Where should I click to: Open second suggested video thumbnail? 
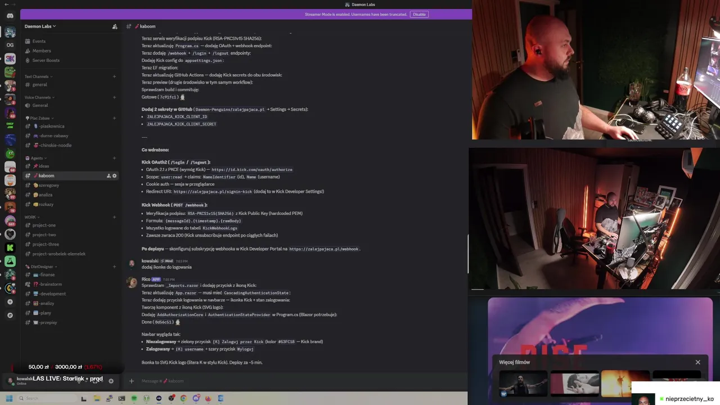(574, 384)
